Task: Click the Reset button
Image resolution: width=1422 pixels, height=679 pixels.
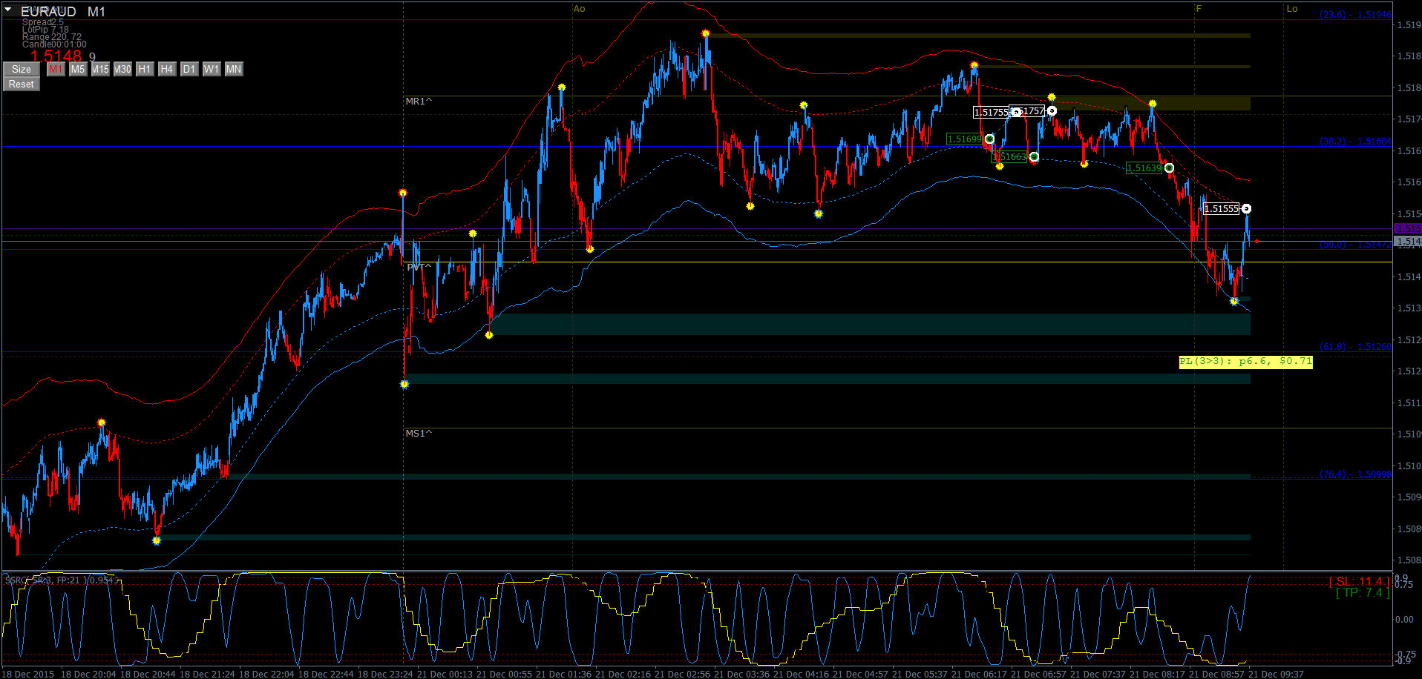Action: [x=22, y=84]
